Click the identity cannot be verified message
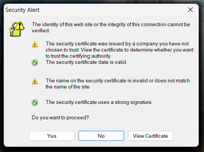Viewport: 204px width, 152px height. [x=111, y=27]
